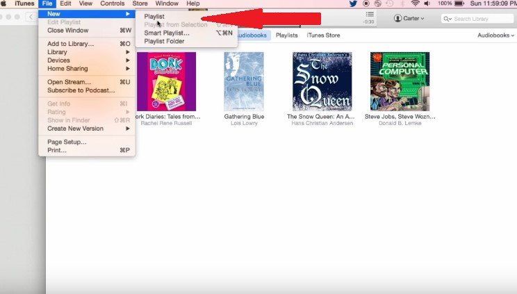Click the author name Lois Lowry

tap(244, 124)
